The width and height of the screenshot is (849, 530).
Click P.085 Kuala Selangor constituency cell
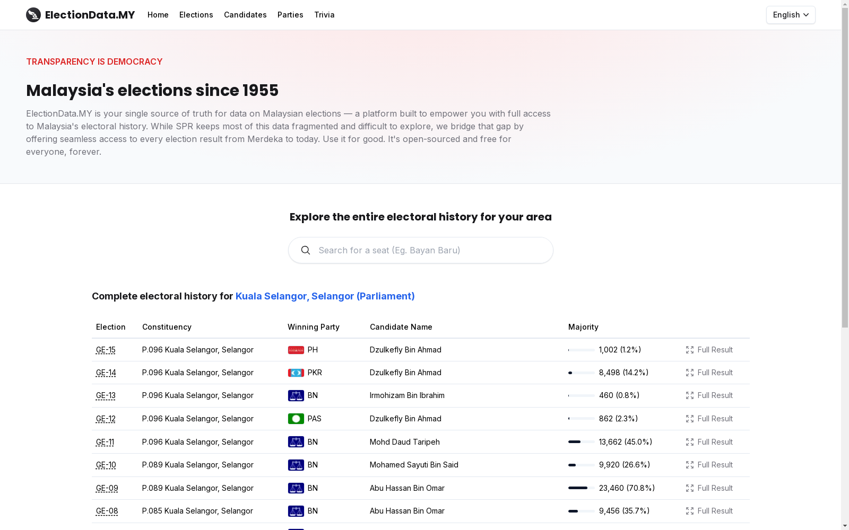[197, 511]
